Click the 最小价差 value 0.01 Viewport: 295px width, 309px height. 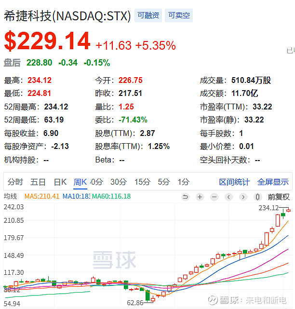pos(246,146)
